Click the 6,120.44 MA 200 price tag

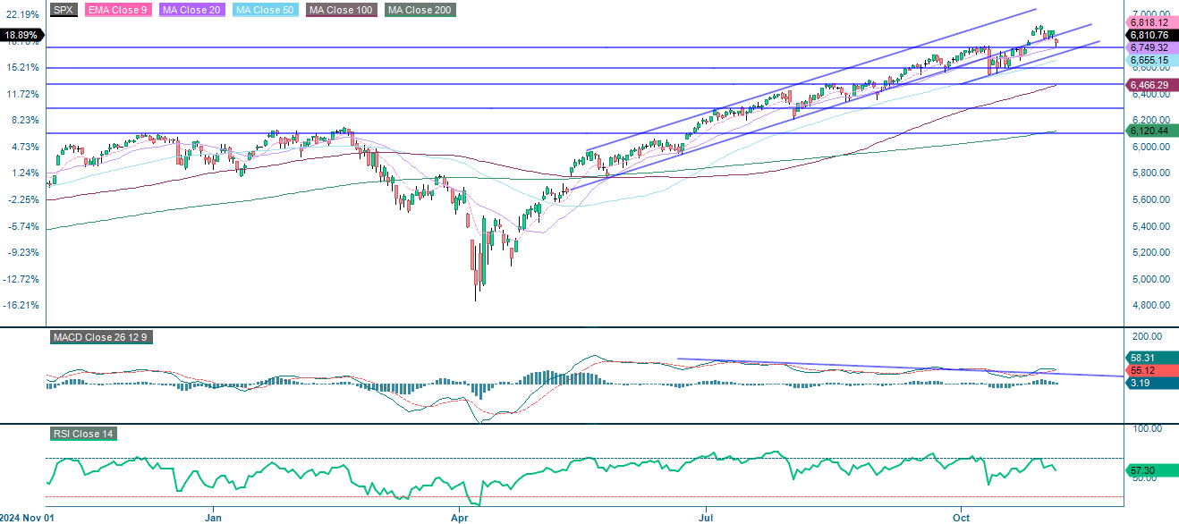pyautogui.click(x=1150, y=131)
